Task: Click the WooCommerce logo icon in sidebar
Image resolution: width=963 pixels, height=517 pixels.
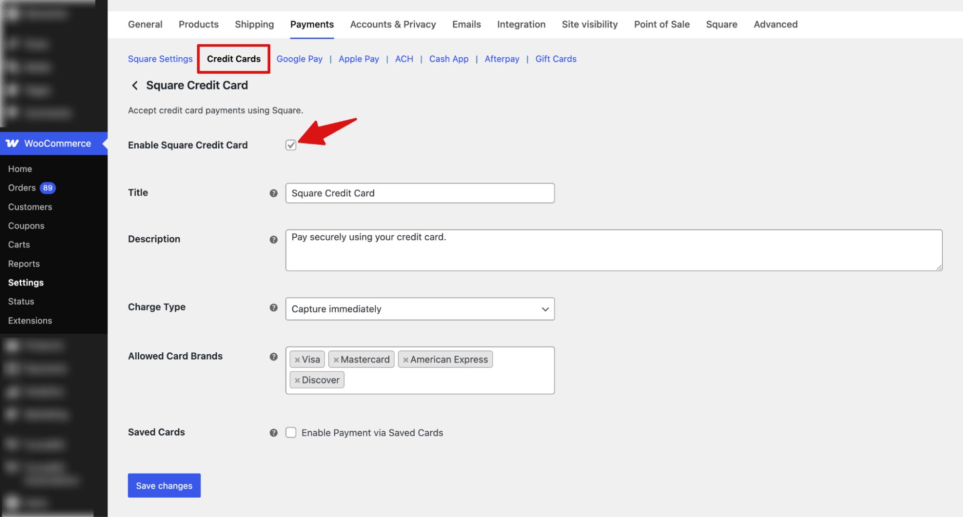Action: click(12, 143)
